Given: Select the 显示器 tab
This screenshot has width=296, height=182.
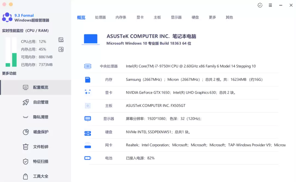Looking at the screenshot, I should pos(176,17).
